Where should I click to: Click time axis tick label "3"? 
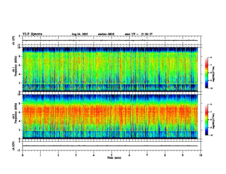click(76, 155)
